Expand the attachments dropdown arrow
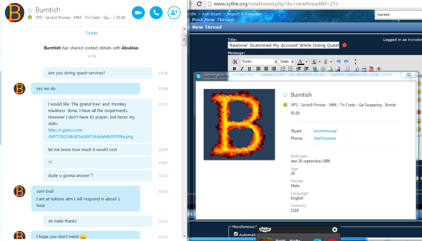The image size is (422, 241). [x=331, y=62]
